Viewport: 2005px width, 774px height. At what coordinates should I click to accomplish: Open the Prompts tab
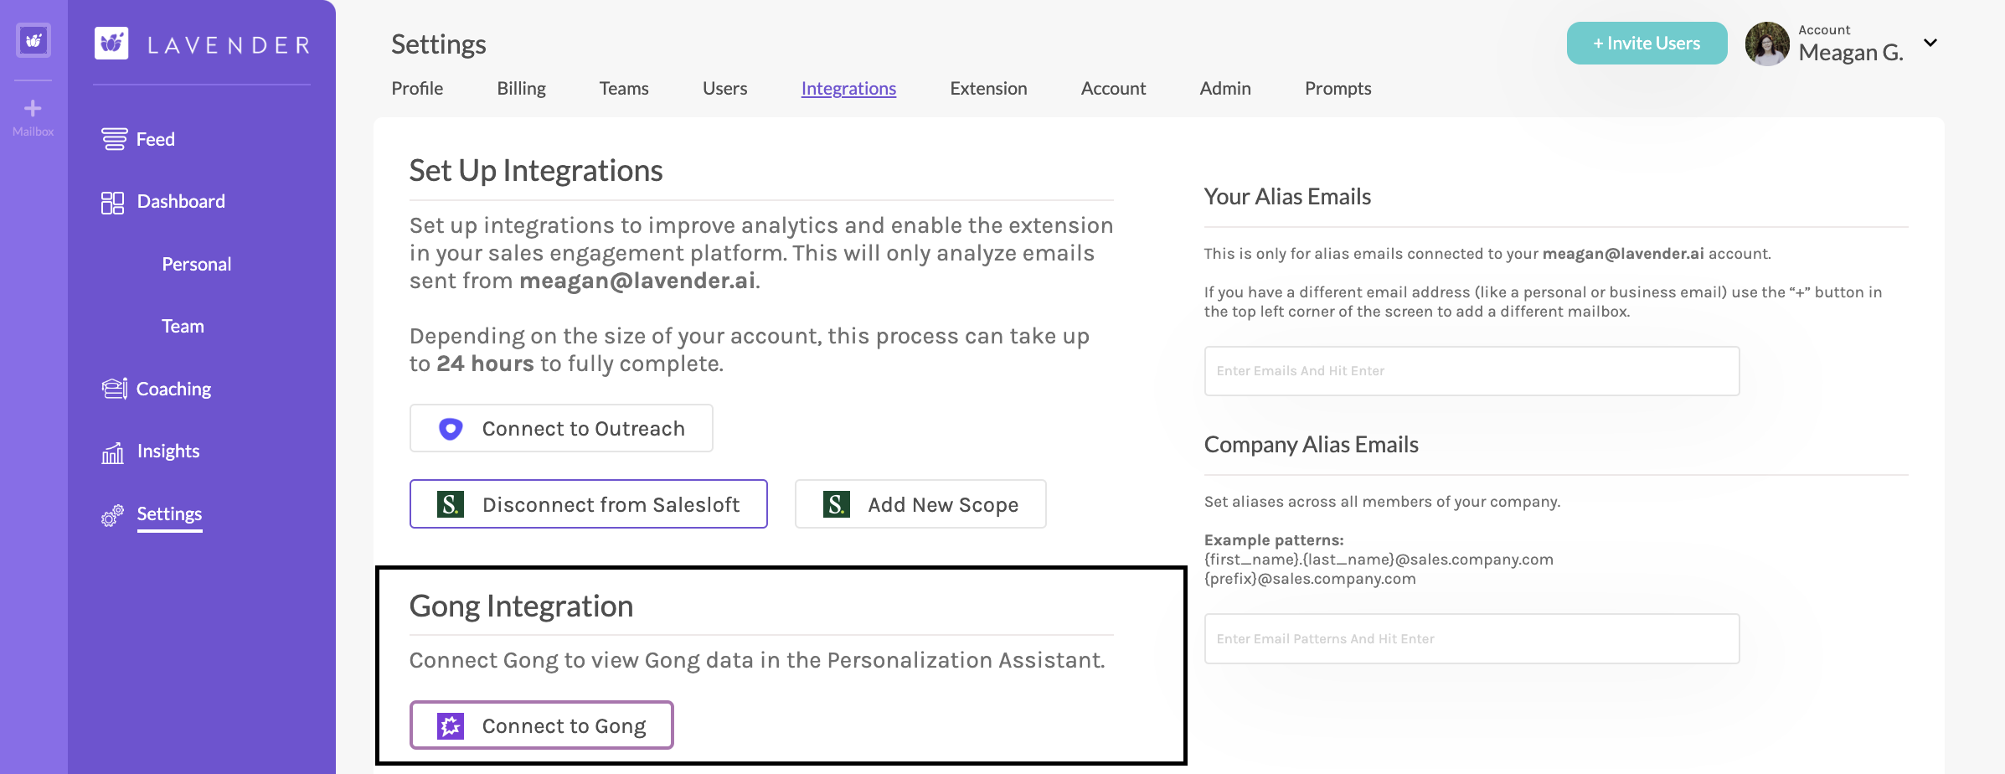pyautogui.click(x=1338, y=88)
